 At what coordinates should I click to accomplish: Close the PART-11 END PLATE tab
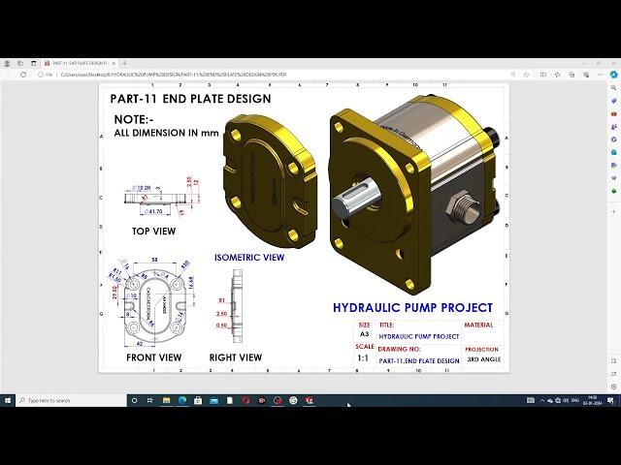[x=114, y=62]
